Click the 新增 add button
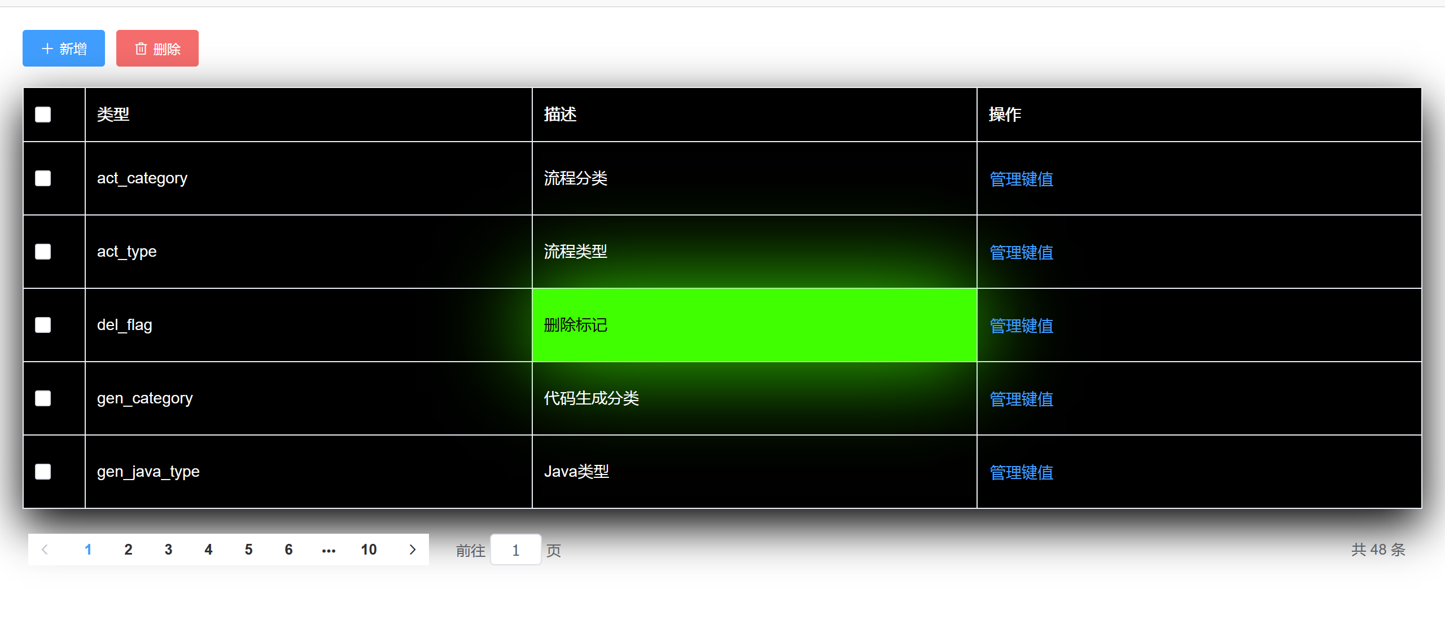The height and width of the screenshot is (624, 1445). 64,49
